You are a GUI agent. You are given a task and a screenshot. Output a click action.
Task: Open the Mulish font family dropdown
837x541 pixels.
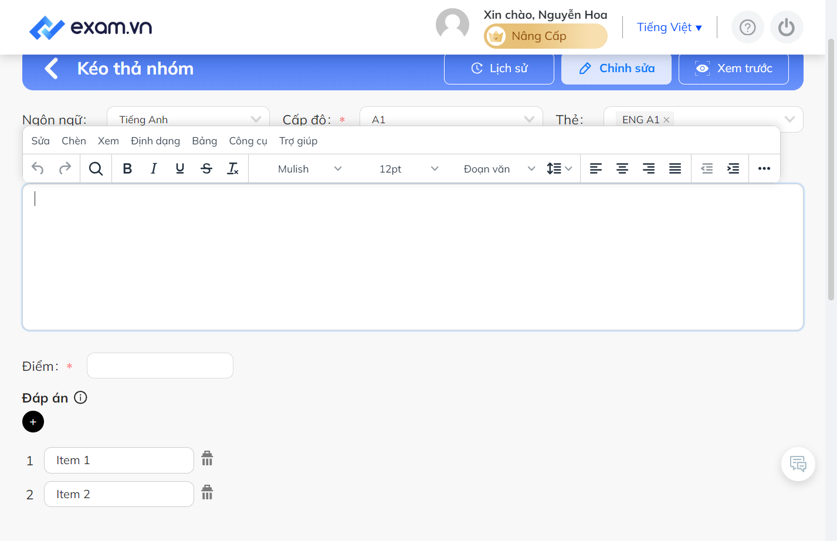(310, 168)
